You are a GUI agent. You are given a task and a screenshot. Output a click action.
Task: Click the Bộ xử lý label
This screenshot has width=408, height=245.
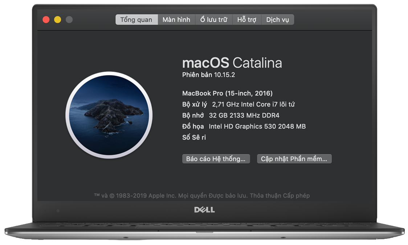pos(194,105)
